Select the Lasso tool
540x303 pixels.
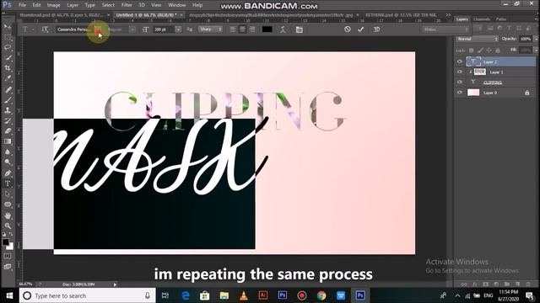(8, 47)
